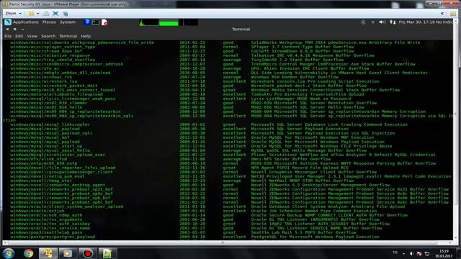The image size is (461, 259).
Task: Click the white document launcher with red mark
Action: 104,22
